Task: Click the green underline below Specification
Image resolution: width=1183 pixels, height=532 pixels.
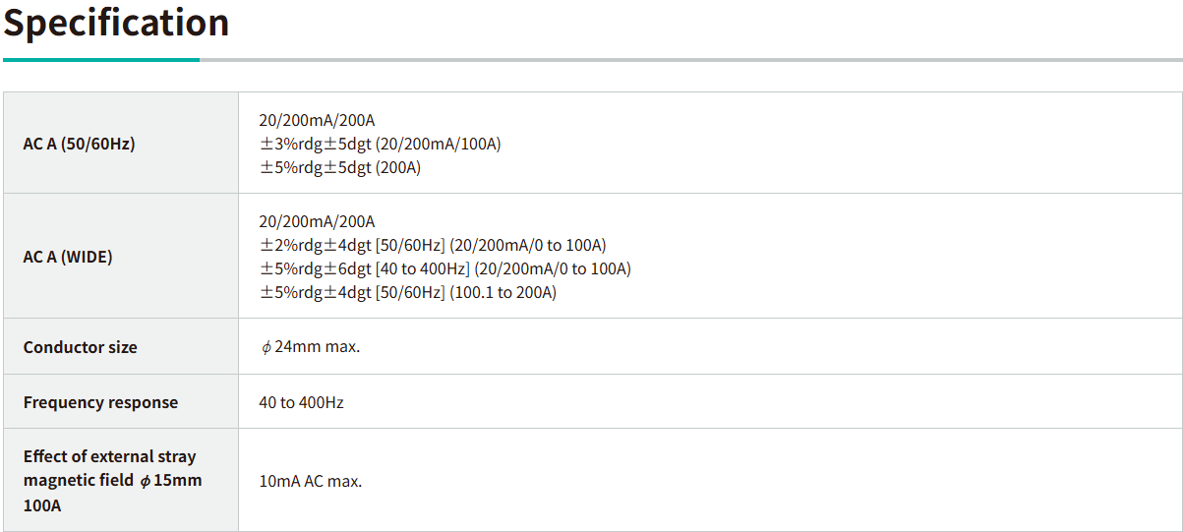Action: [x=100, y=60]
